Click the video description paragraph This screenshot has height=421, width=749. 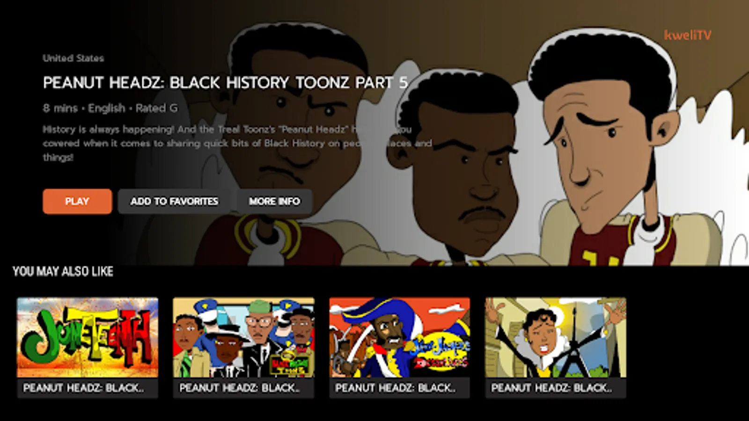click(x=237, y=143)
